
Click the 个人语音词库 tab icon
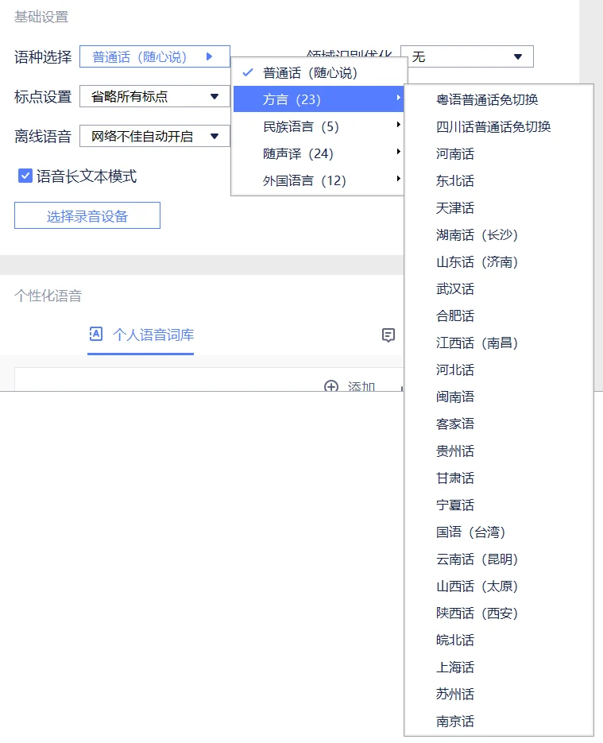click(95, 335)
